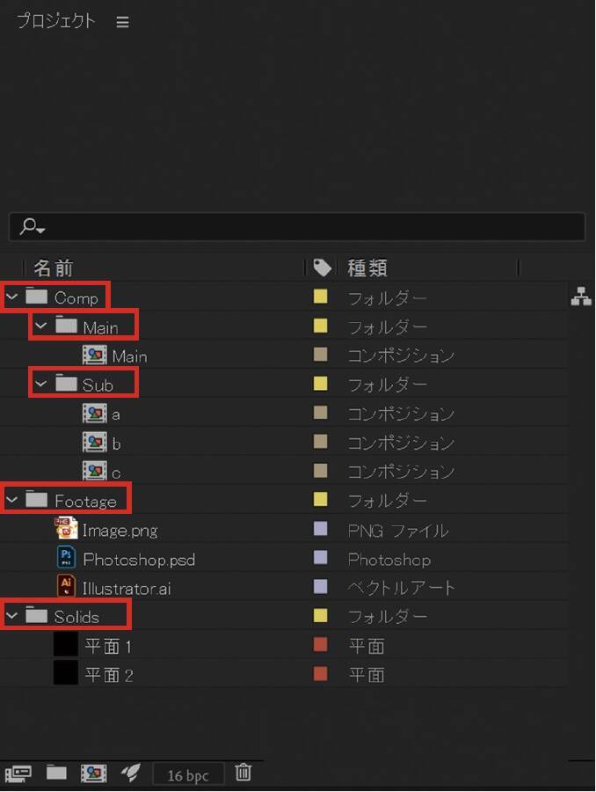This screenshot has width=596, height=792.
Task: Select the Solids folder icon
Action: [36, 614]
